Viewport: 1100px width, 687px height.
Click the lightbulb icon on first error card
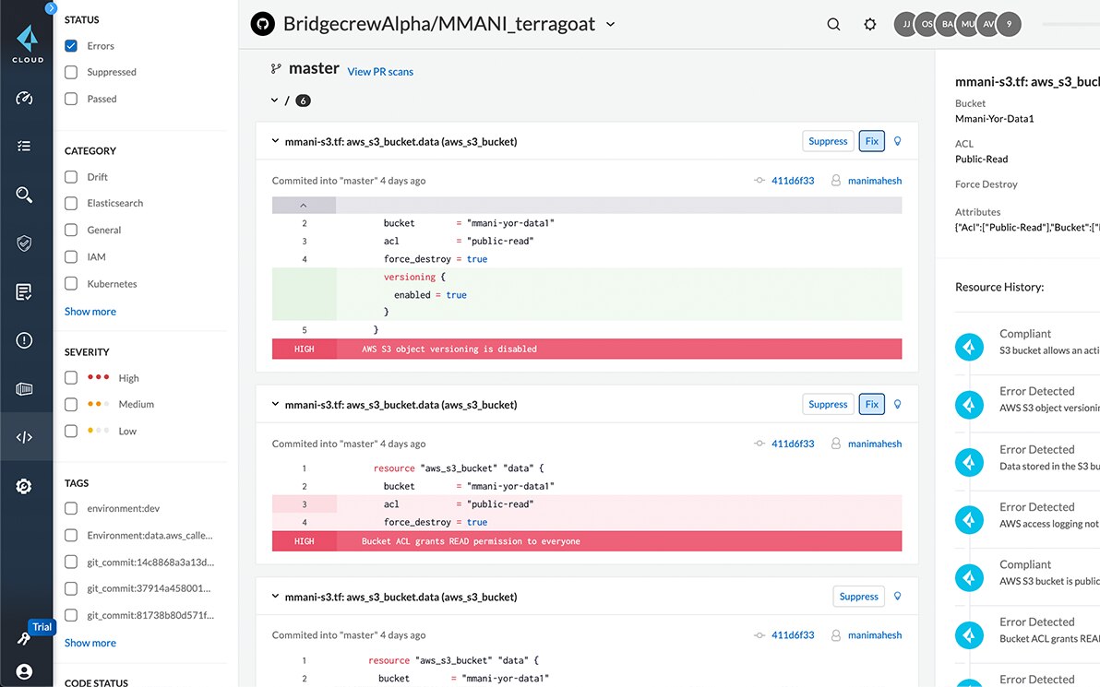click(x=897, y=141)
